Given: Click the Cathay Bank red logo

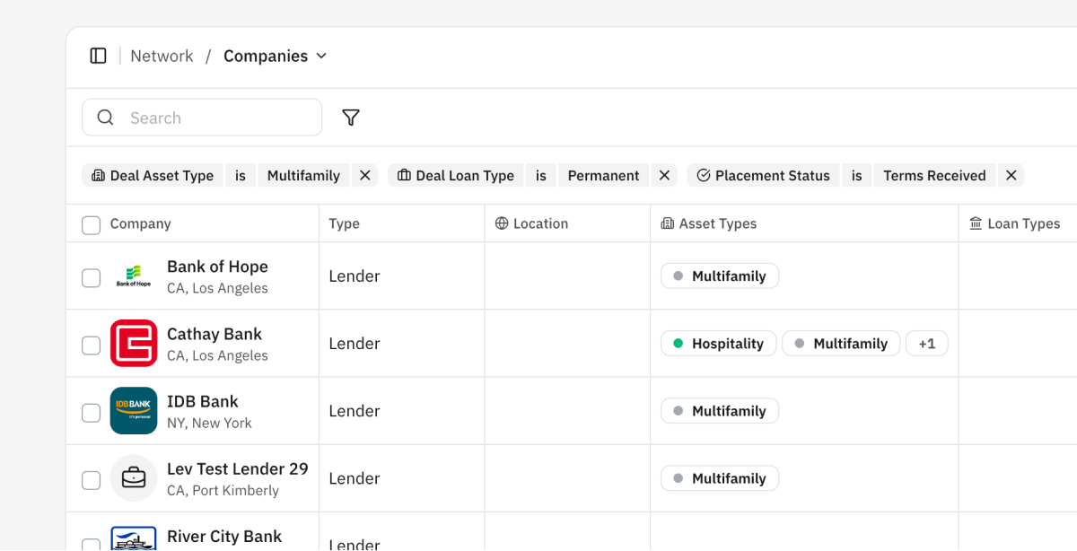Looking at the screenshot, I should tap(134, 343).
